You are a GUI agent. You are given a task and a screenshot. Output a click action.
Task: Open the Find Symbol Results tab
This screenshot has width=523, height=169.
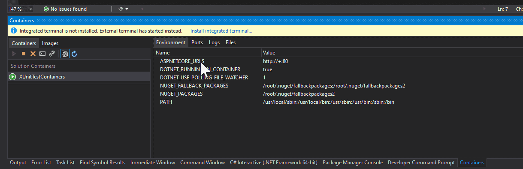[x=103, y=163]
